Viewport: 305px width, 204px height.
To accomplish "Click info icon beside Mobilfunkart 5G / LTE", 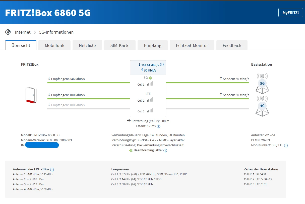I will pos(286,146).
